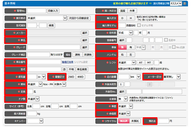Screen dimensions: 191x128
Task: Click the 改 button beside 型式
Action: pos(64,69)
